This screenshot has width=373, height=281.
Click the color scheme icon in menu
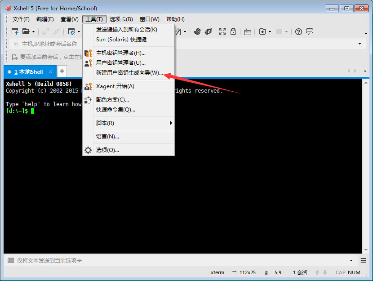(88, 100)
